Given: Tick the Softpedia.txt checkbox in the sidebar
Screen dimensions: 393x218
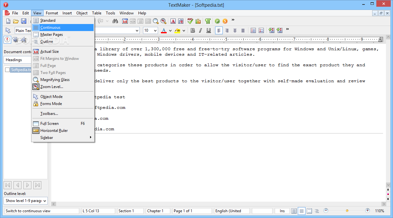Looking at the screenshot, I should [x=7, y=70].
